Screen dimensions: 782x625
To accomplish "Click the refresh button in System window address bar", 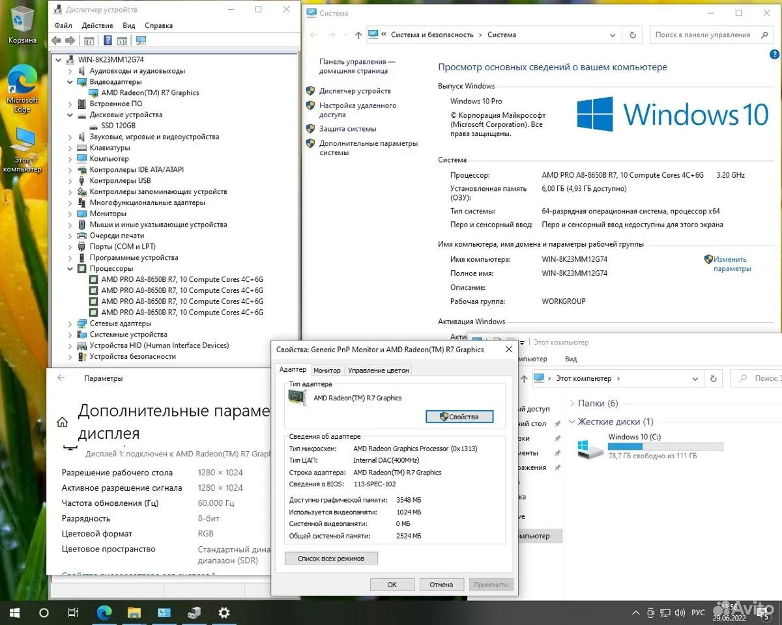I will coord(632,35).
